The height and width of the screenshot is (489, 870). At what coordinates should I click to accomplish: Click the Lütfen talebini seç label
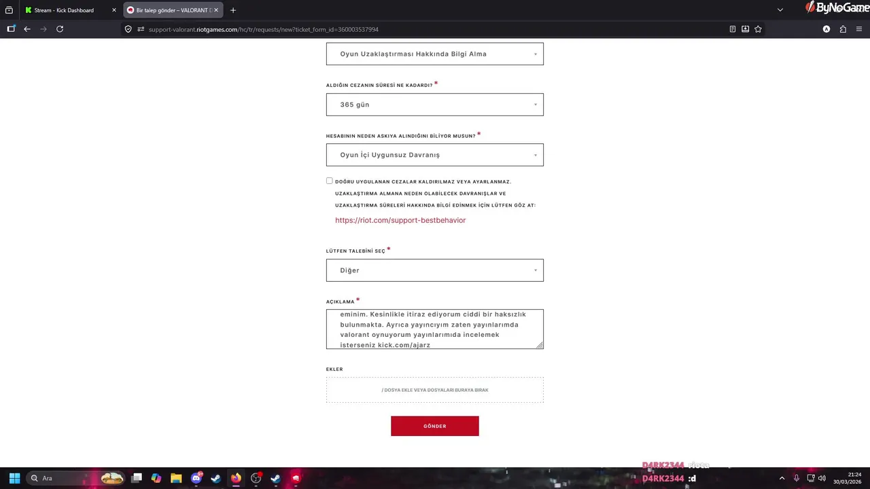pos(355,251)
